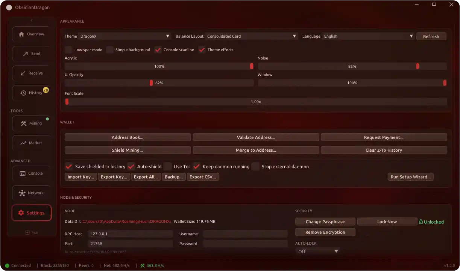This screenshot has height=271, width=460.
Task: Click the Console terminal icon
Action: pyautogui.click(x=23, y=173)
